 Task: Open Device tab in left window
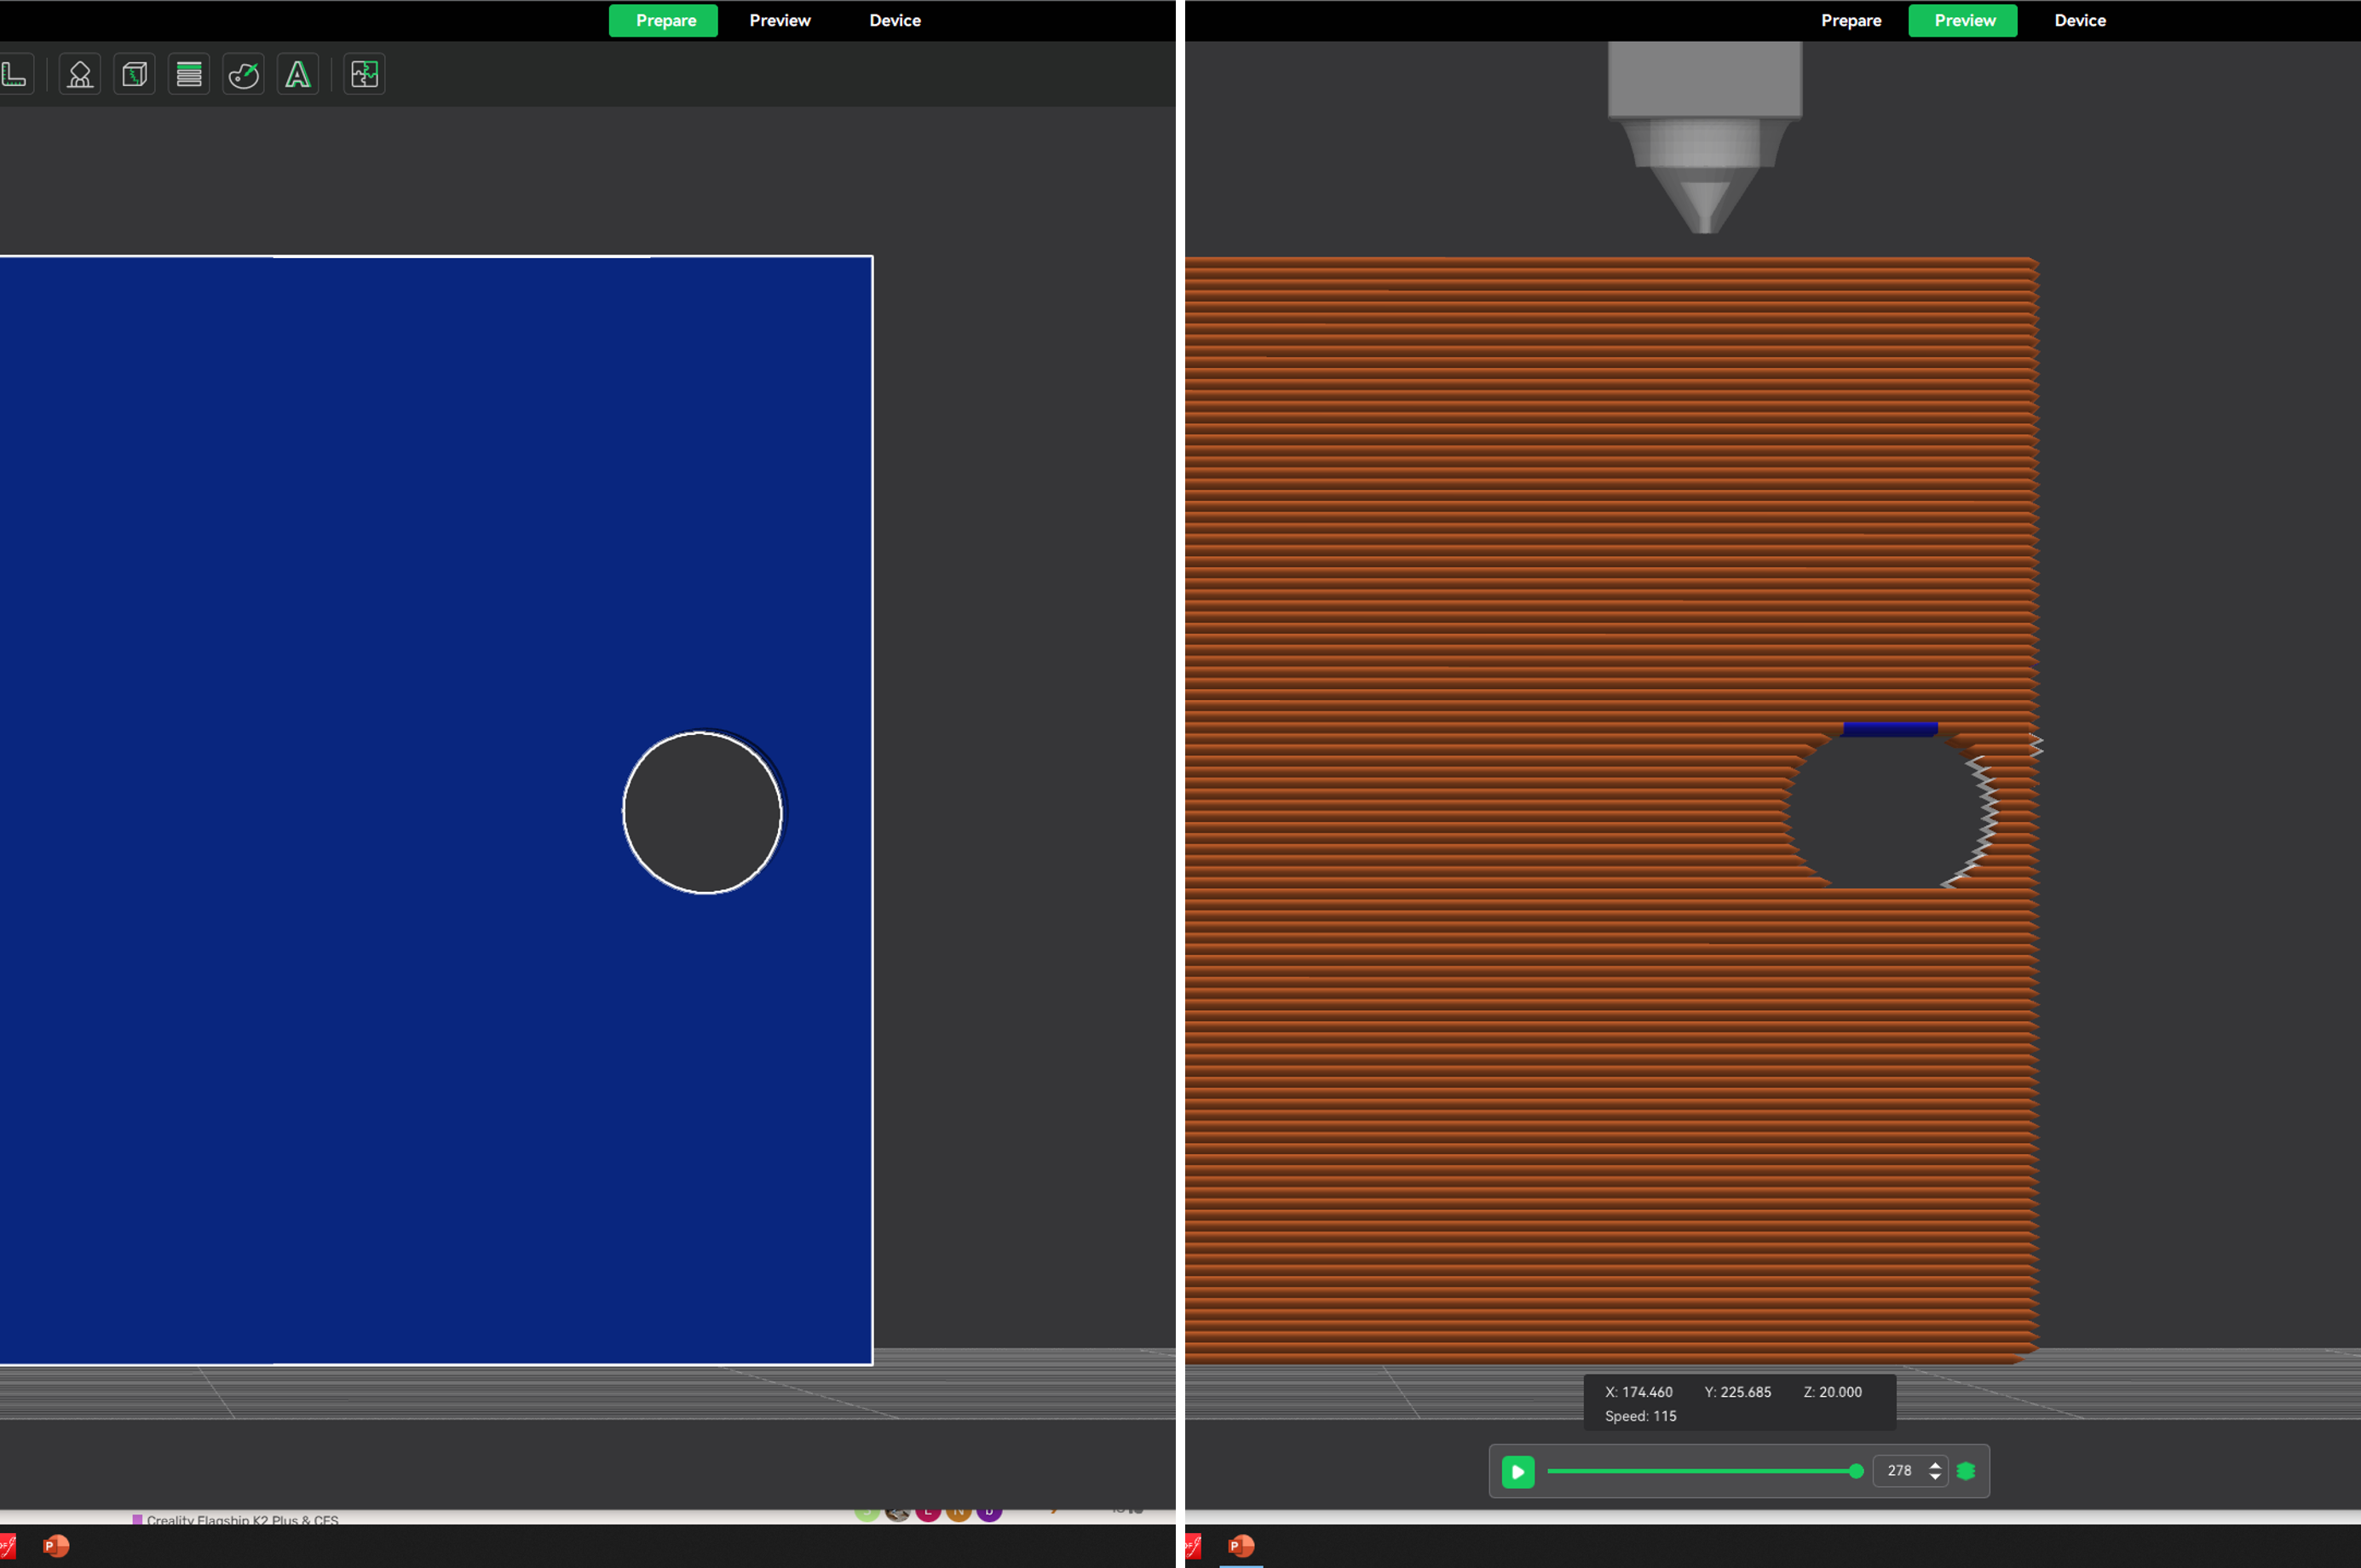(x=895, y=20)
